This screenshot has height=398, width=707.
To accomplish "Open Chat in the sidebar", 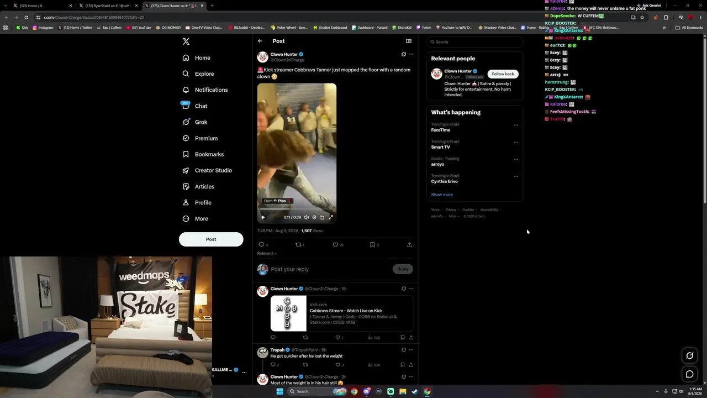I will tap(194, 106).
